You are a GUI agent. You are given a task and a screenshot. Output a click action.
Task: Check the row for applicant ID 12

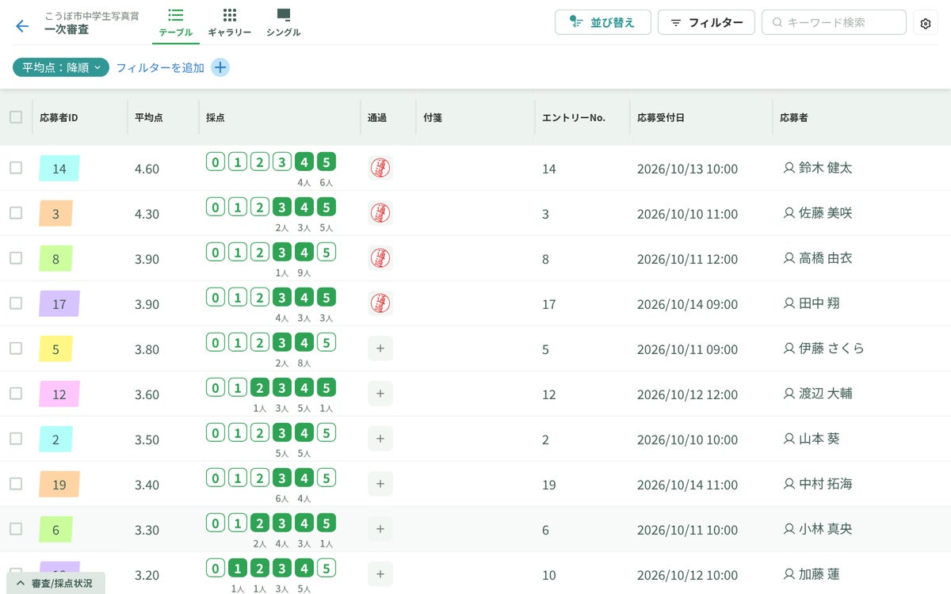click(16, 394)
